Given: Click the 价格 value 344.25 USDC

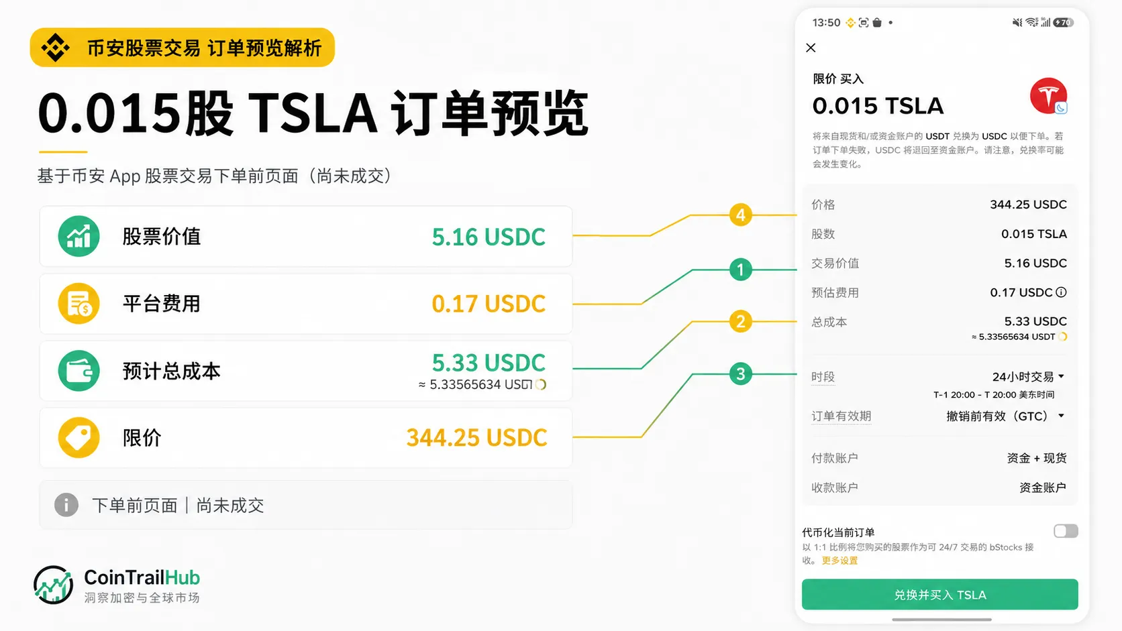Looking at the screenshot, I should click(x=1028, y=205).
